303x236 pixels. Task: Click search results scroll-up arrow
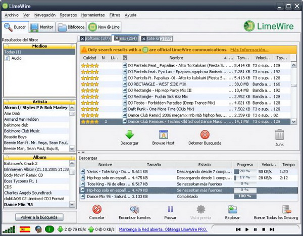[294, 65]
